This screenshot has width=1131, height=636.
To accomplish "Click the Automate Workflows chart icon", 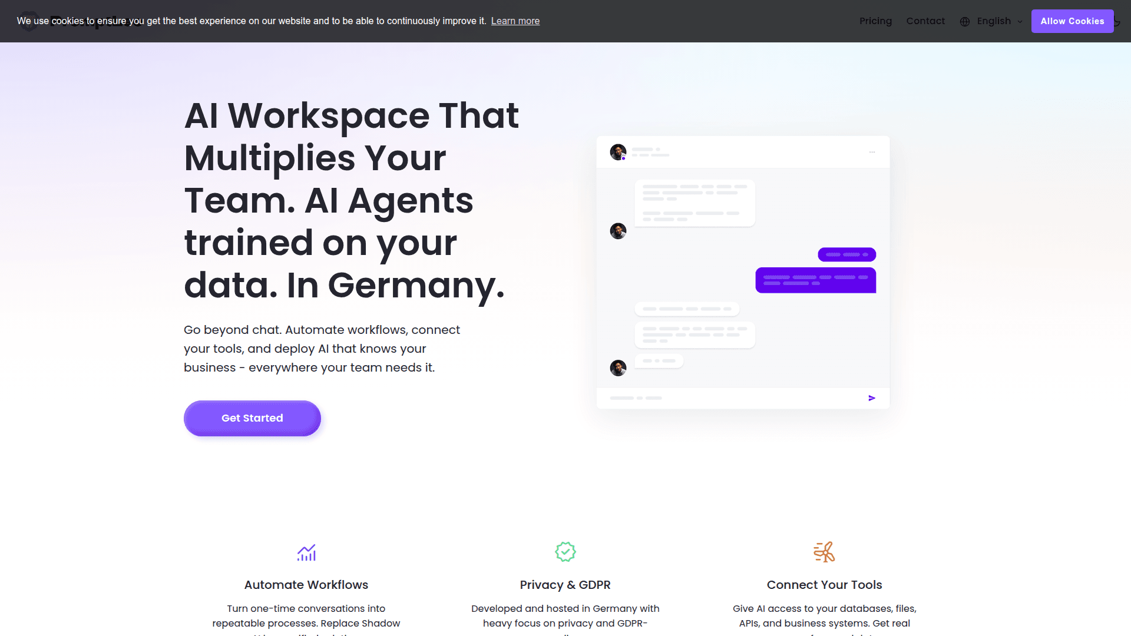I will click(306, 552).
